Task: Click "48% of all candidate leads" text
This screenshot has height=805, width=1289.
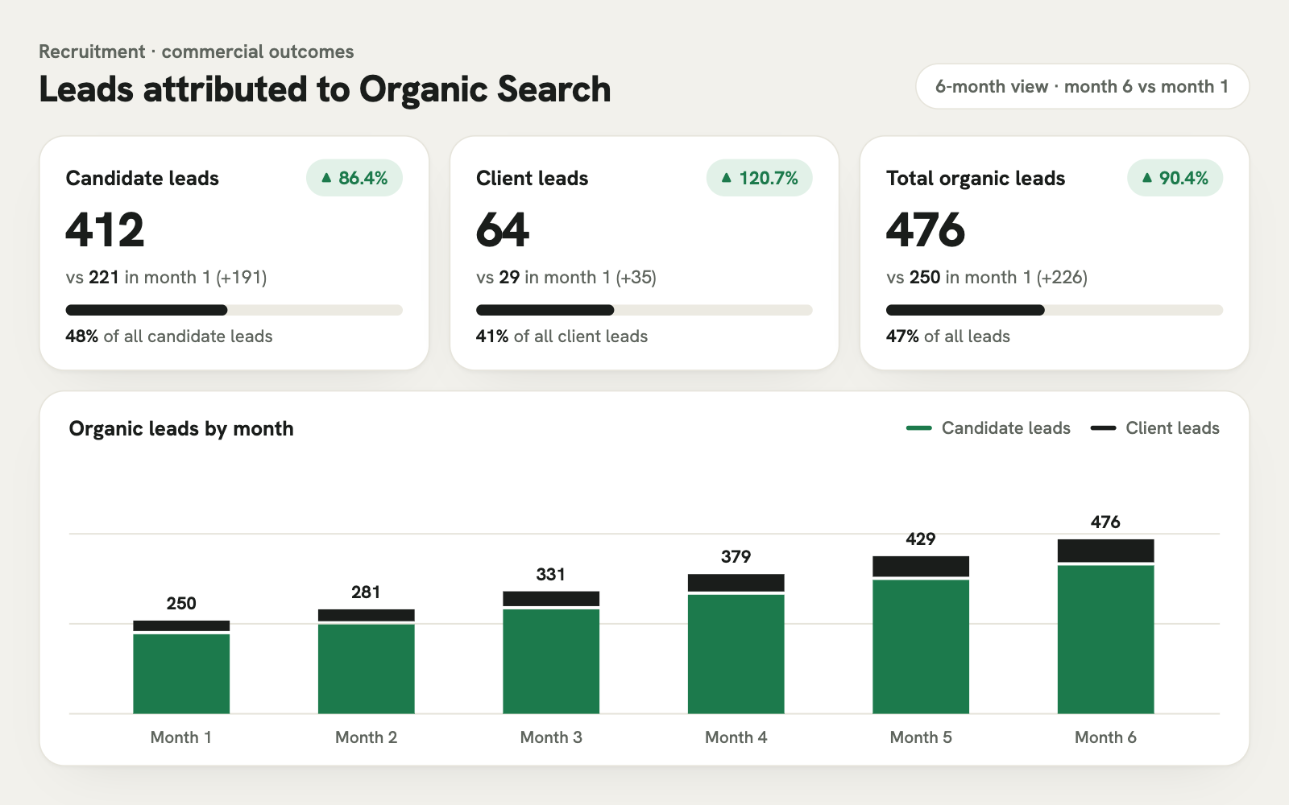Action: pos(169,336)
